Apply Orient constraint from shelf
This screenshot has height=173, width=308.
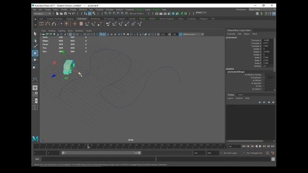[x=121, y=24]
